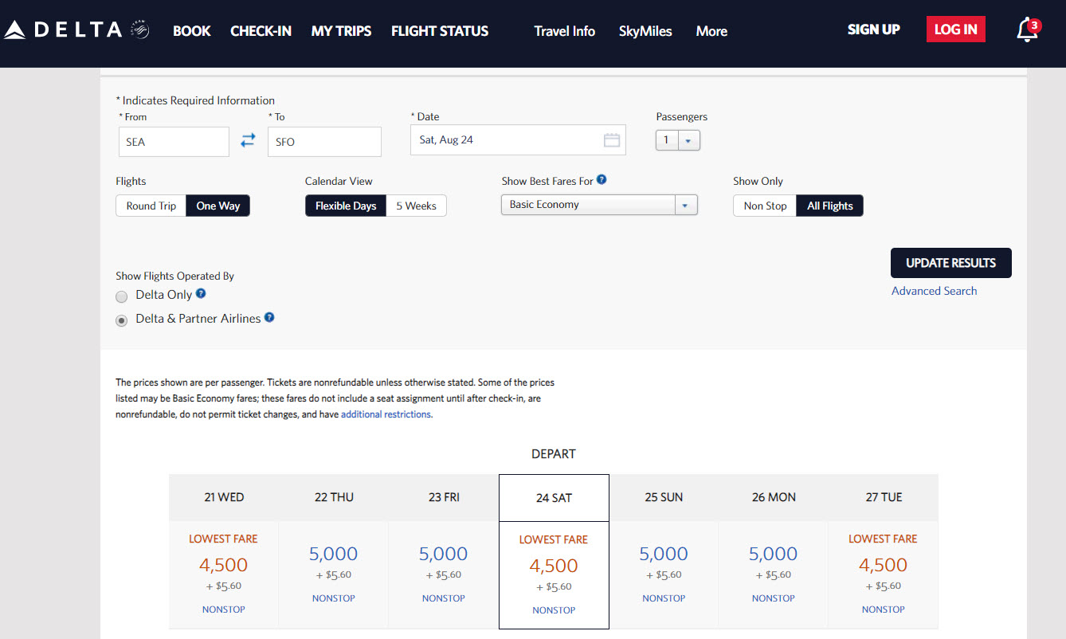Choose the 5,000 fare for 26 MON
This screenshot has height=639, width=1066.
[774, 554]
